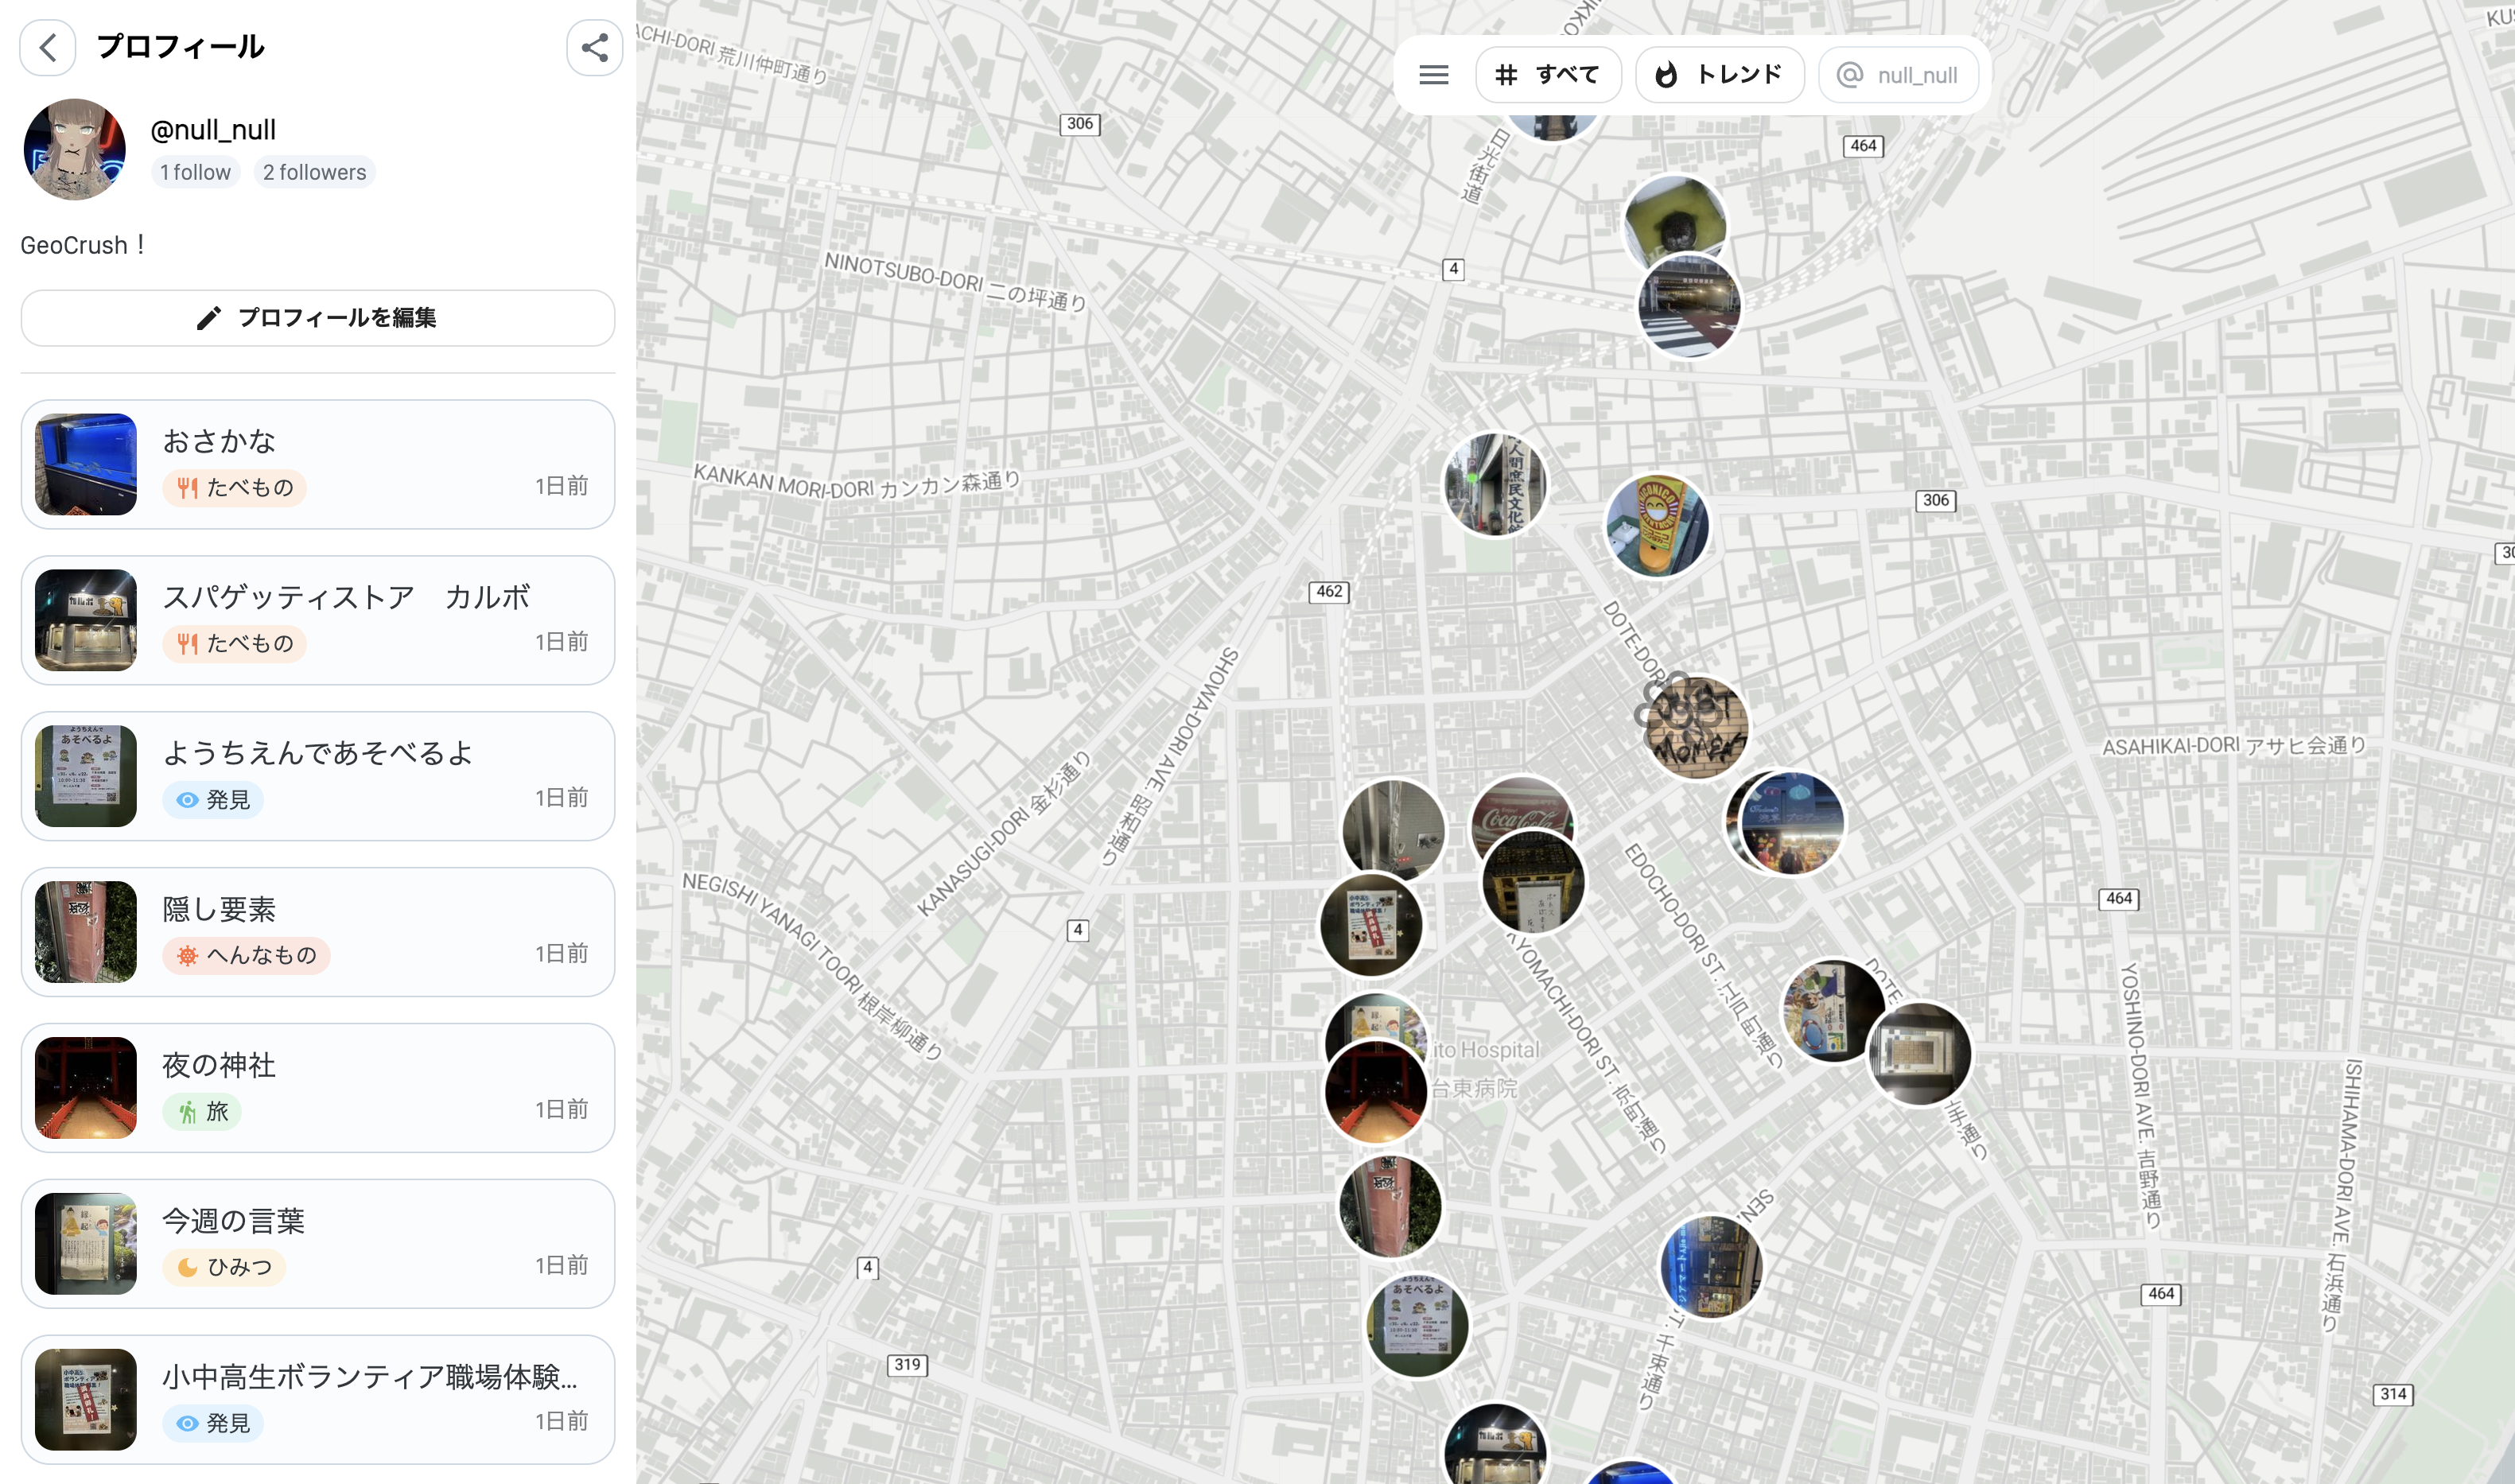Open the 2 followers list
The width and height of the screenshot is (2515, 1484).
pyautogui.click(x=314, y=172)
